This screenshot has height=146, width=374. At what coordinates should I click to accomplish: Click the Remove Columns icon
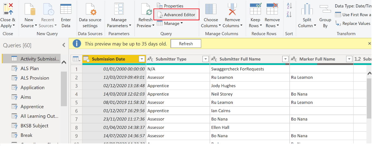click(232, 9)
